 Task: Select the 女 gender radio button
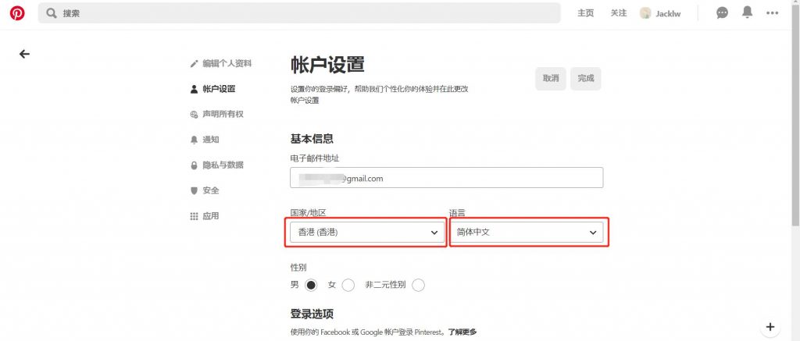point(348,285)
